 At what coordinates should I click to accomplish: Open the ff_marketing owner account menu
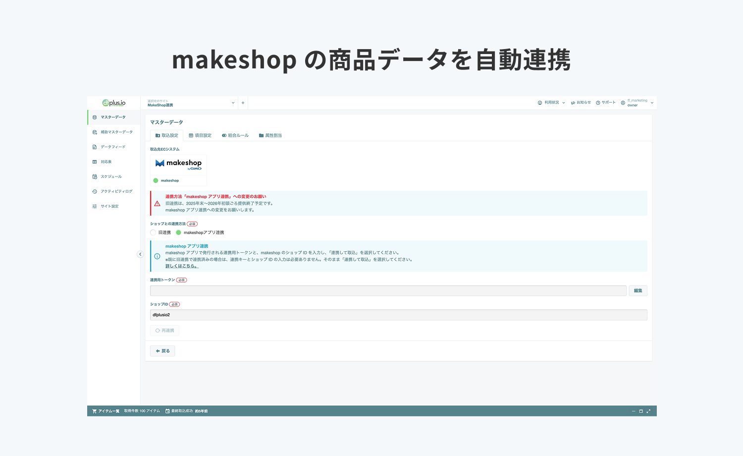pyautogui.click(x=637, y=102)
